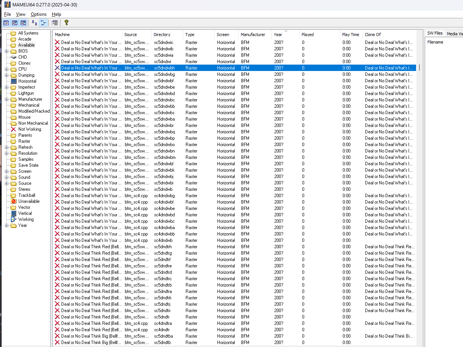
Task: Sort by the Source column header
Action: [x=137, y=35]
